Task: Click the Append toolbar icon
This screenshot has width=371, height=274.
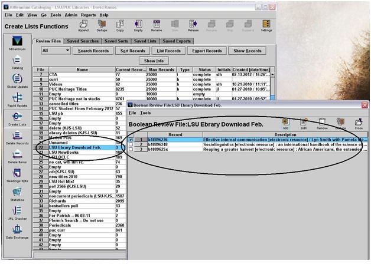Action: click(84, 25)
